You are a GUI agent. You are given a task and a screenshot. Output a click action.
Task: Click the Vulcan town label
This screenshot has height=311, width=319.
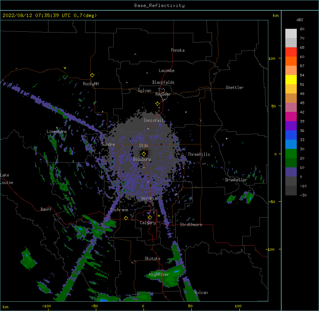pyautogui.click(x=201, y=293)
